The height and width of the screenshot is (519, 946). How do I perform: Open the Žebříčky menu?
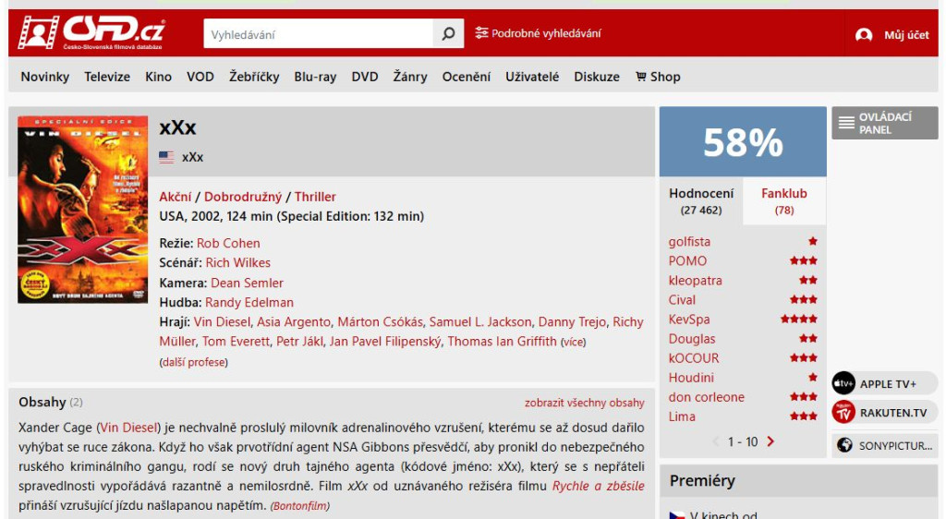(254, 77)
